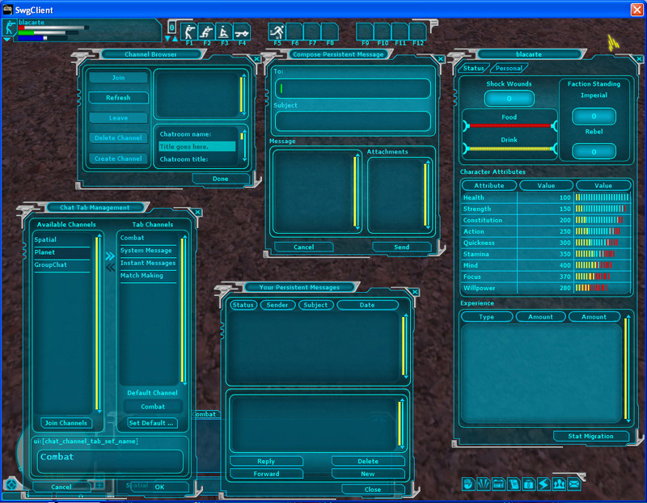This screenshot has height=503, width=647.
Task: Click the Join Channels button
Action: point(66,423)
